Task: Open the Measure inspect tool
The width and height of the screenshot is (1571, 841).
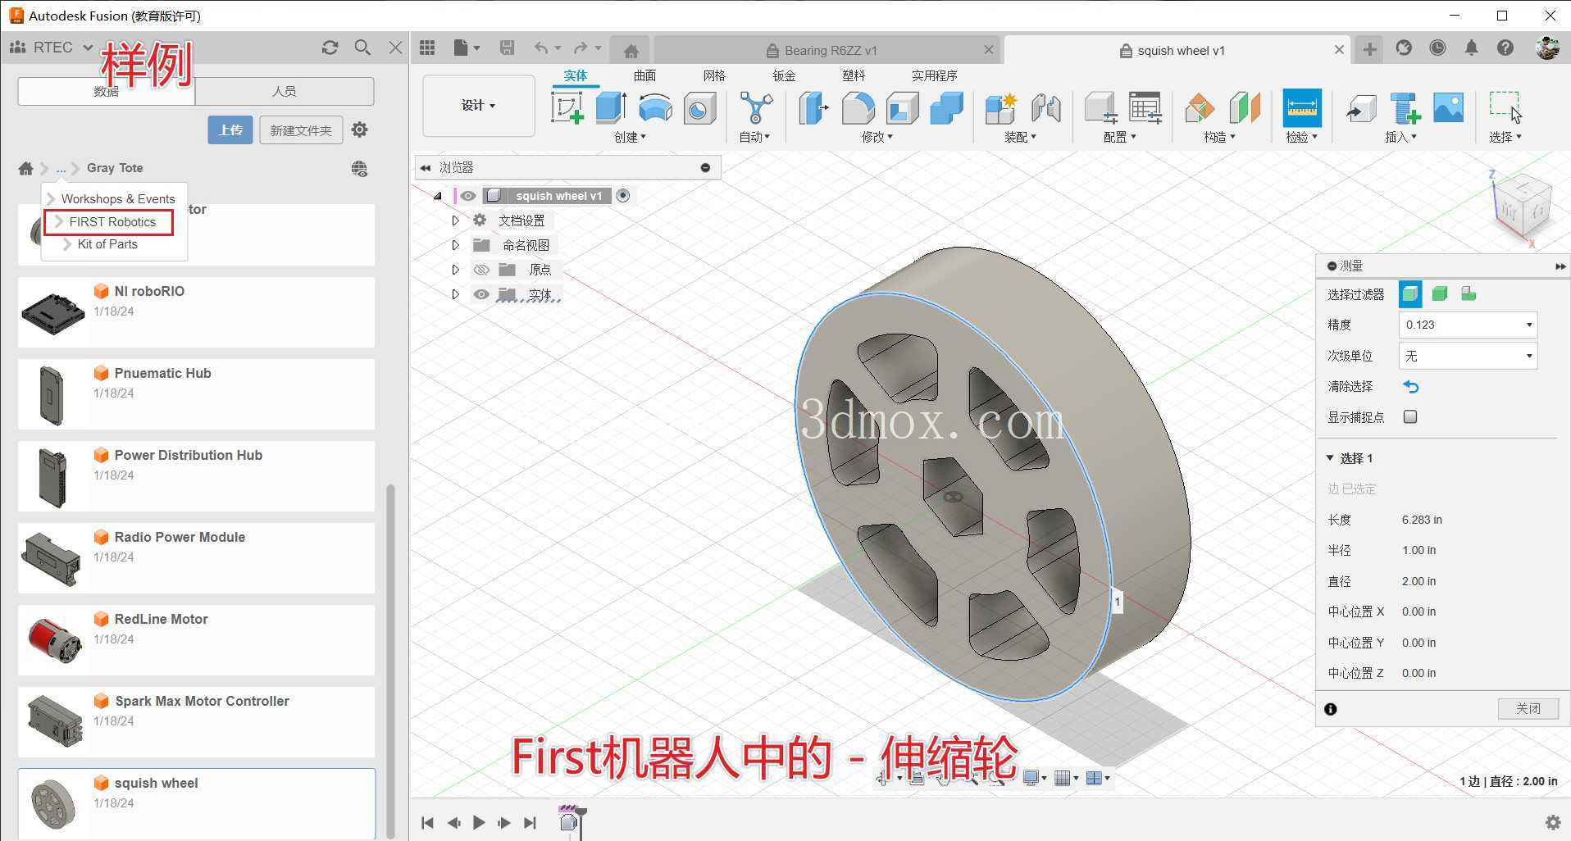Action: point(1301,108)
